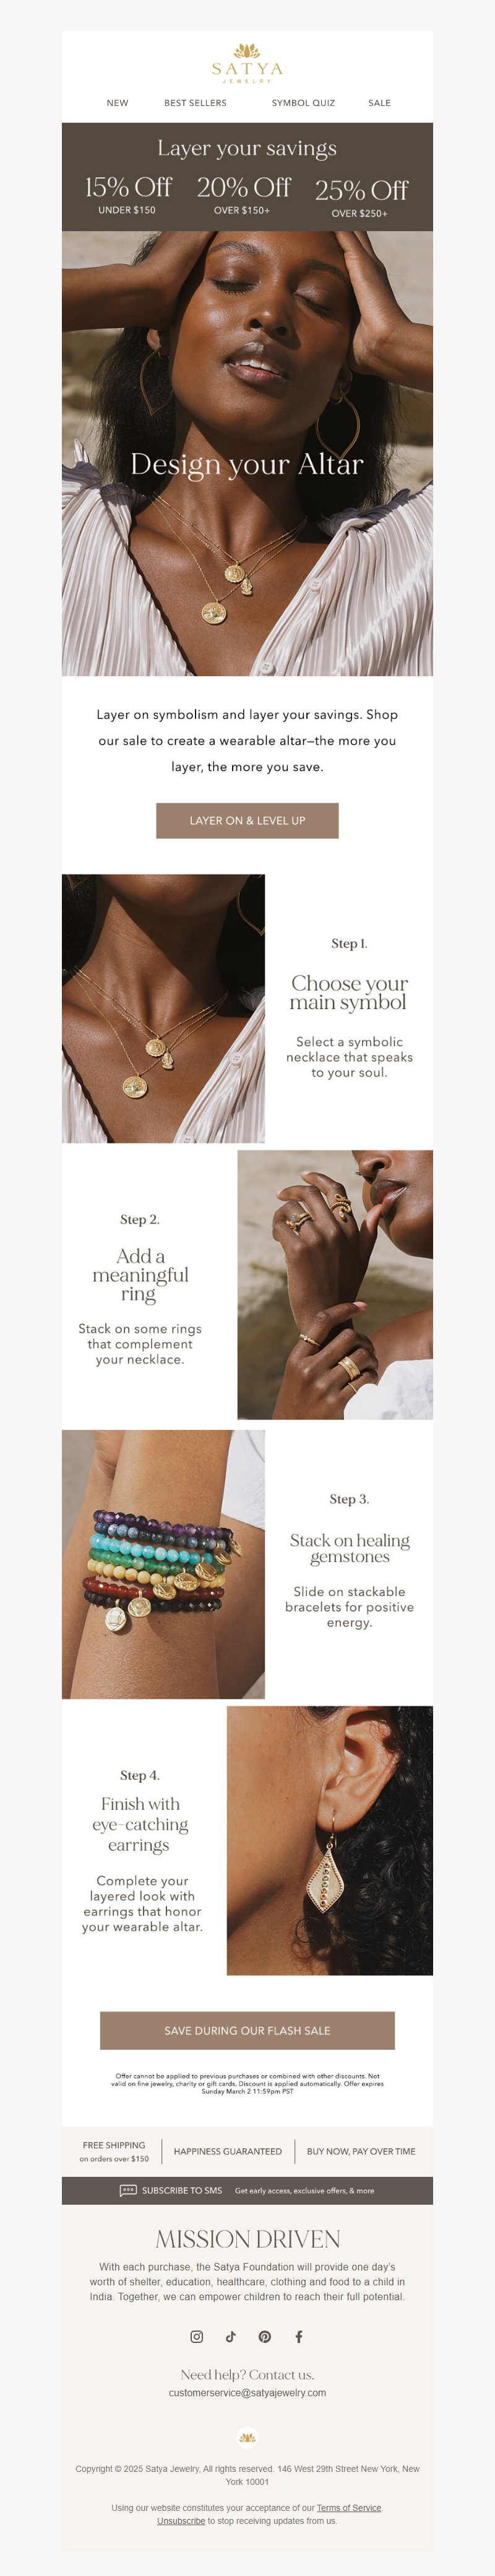Open the Facebook social icon
495x2576 pixels.
point(298,2337)
